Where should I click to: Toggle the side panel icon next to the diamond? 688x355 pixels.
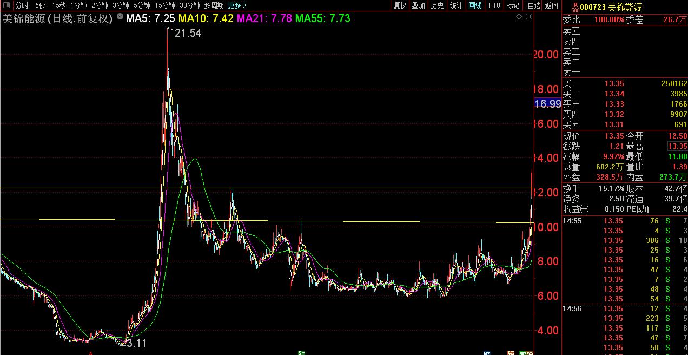tap(530, 17)
